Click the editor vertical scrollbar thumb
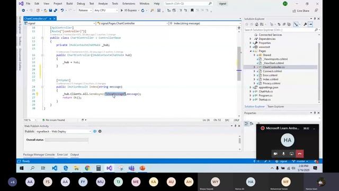This screenshot has width=339, height=191. click(x=239, y=64)
